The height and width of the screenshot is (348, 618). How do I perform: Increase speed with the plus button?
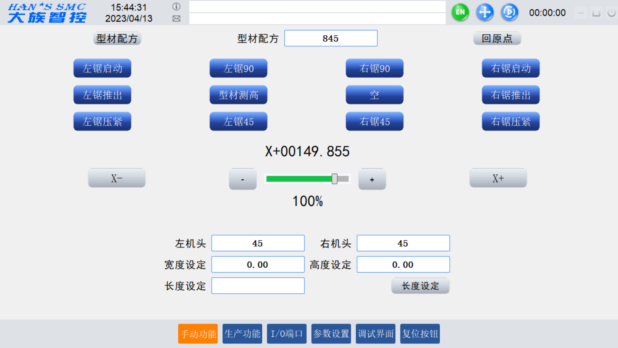tap(372, 179)
